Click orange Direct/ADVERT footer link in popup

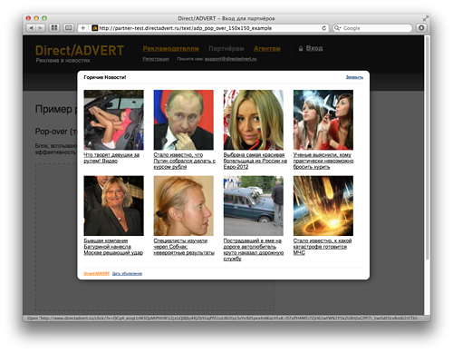pyautogui.click(x=96, y=273)
